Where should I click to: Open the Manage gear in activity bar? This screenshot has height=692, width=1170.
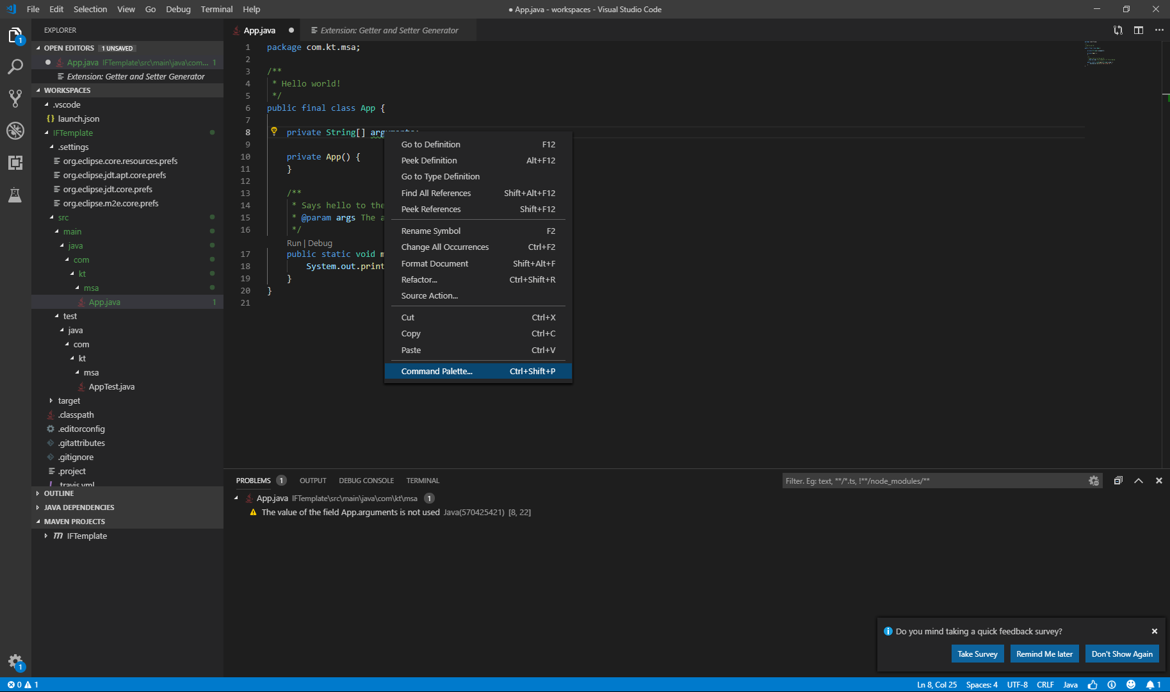15,662
